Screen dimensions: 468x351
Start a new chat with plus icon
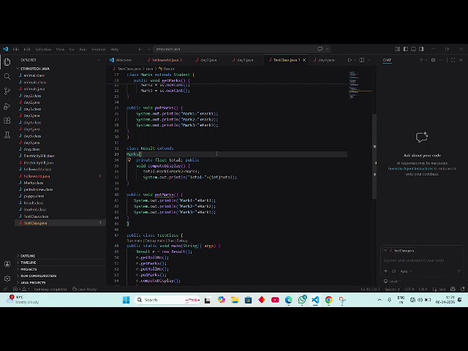tap(421, 60)
